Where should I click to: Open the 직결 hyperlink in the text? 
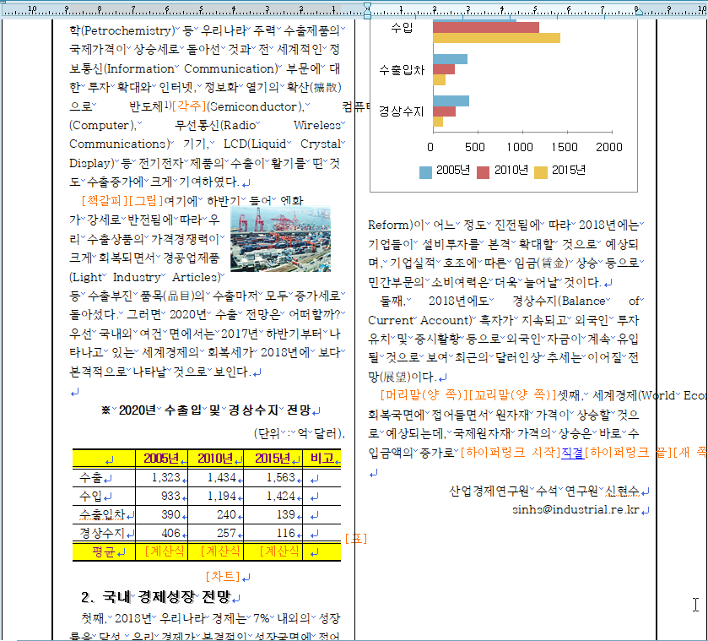572,453
